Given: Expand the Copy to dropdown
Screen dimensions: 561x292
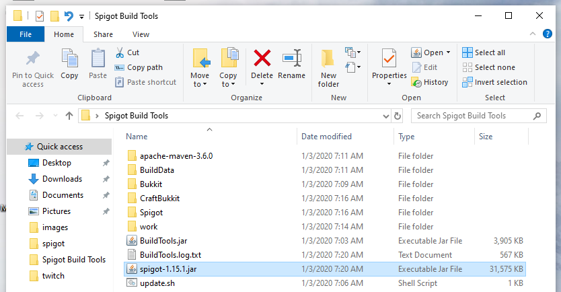Looking at the screenshot, I should (228, 79).
